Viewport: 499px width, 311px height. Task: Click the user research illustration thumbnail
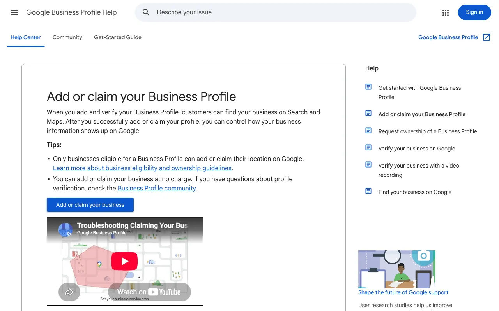pyautogui.click(x=397, y=269)
